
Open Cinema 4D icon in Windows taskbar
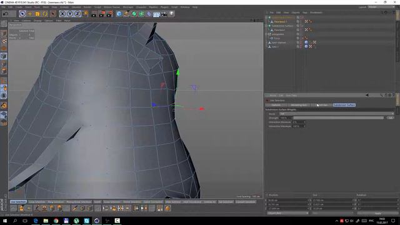[x=97, y=221]
